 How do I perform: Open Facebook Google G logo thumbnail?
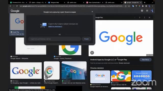(x=70, y=50)
